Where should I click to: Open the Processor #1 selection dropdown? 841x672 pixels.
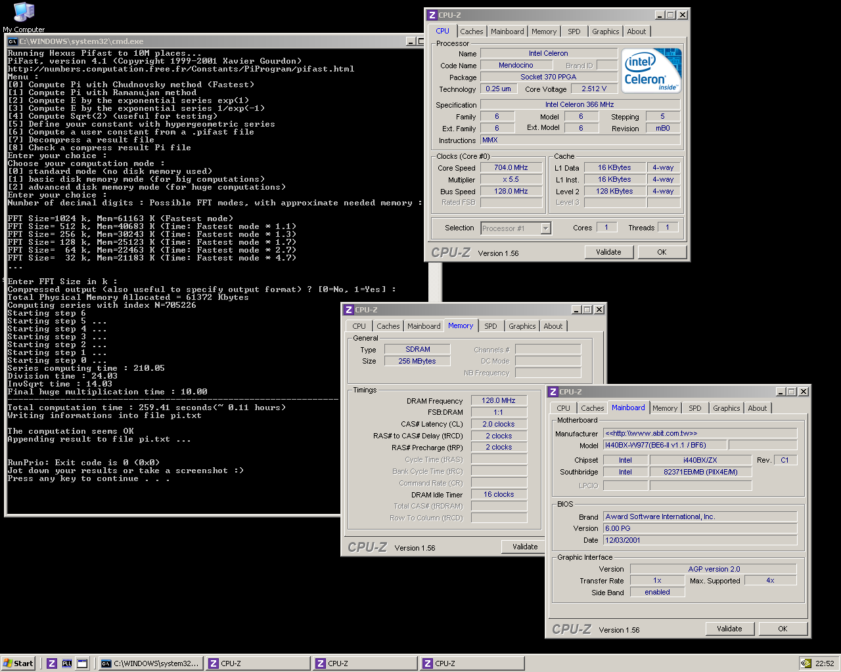(545, 228)
